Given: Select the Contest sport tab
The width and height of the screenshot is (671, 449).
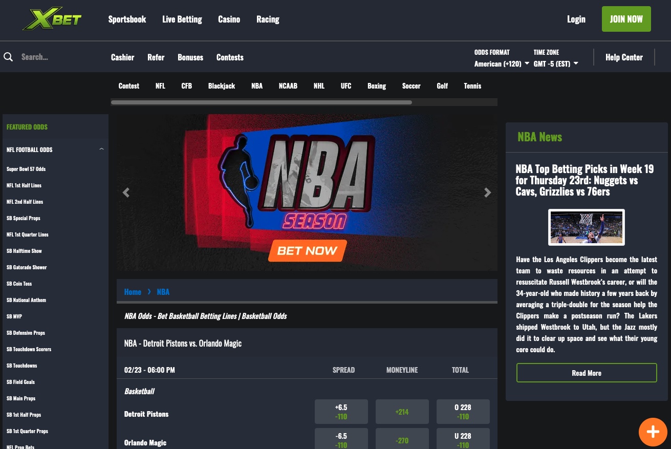Looking at the screenshot, I should point(128,85).
